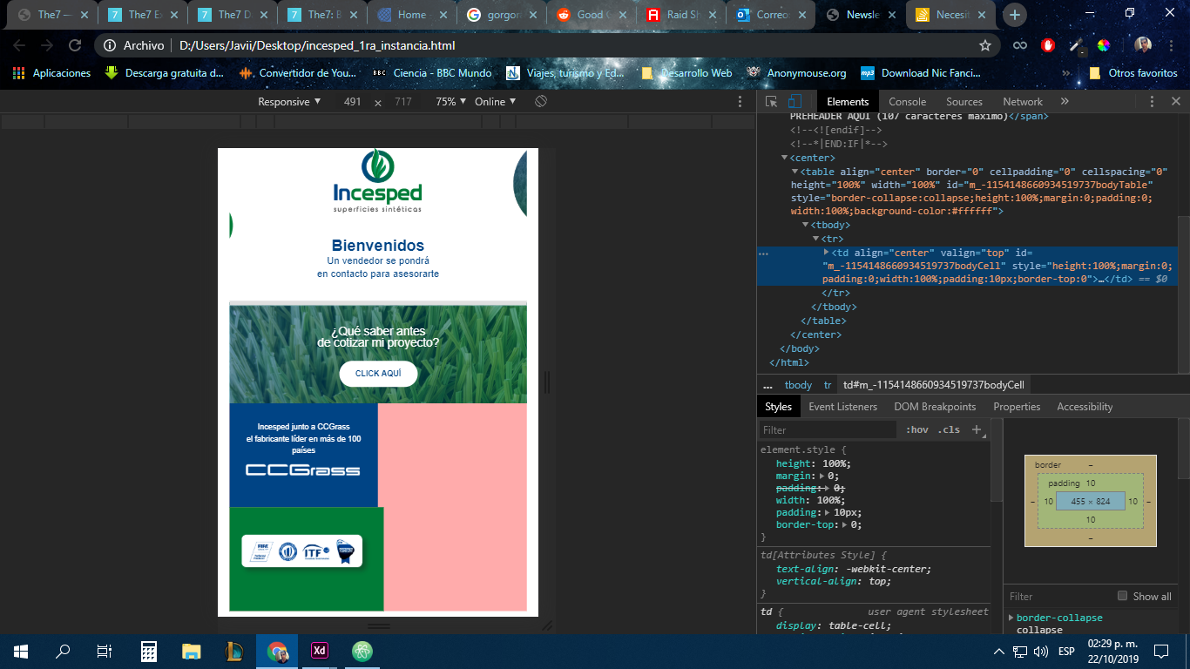The image size is (1190, 669).
Task: Activate the element inspector arrow icon
Action: click(x=772, y=102)
